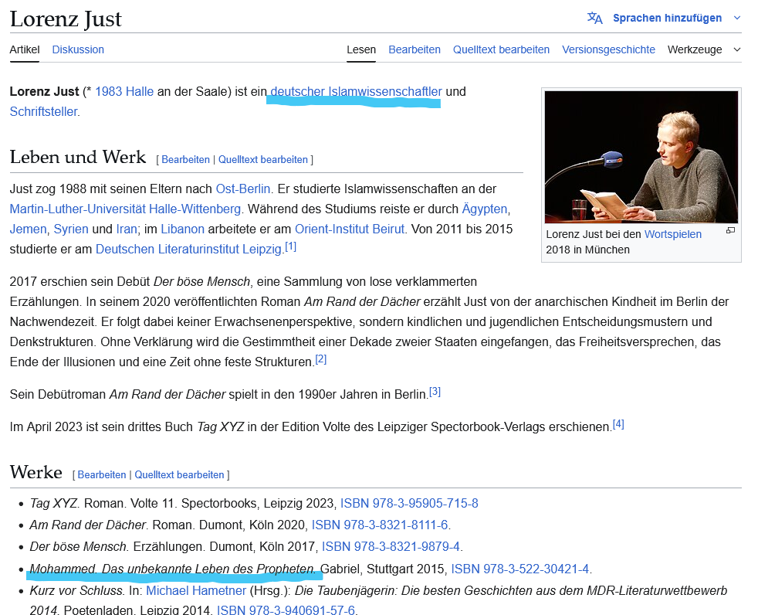Open the Wortspielen link in caption

pyautogui.click(x=673, y=234)
